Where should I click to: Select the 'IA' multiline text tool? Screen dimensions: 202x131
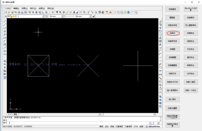point(5,74)
